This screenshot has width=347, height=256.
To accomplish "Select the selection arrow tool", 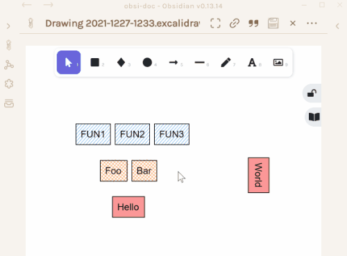I will click(x=69, y=62).
